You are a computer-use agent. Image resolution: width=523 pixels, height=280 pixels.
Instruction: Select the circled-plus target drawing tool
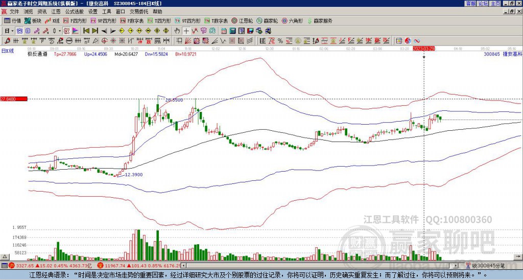104,41
